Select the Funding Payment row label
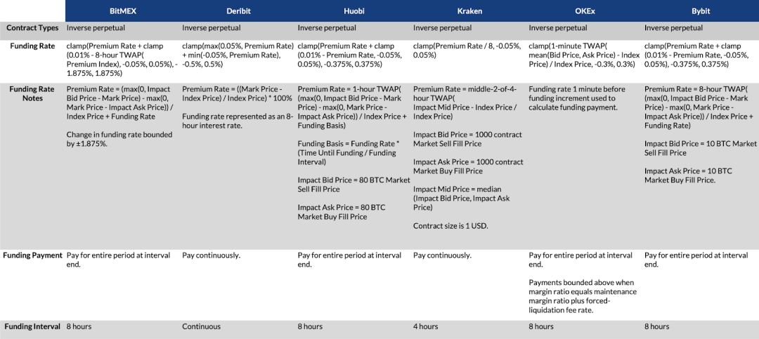Image resolution: width=759 pixels, height=339 pixels. tap(32, 255)
